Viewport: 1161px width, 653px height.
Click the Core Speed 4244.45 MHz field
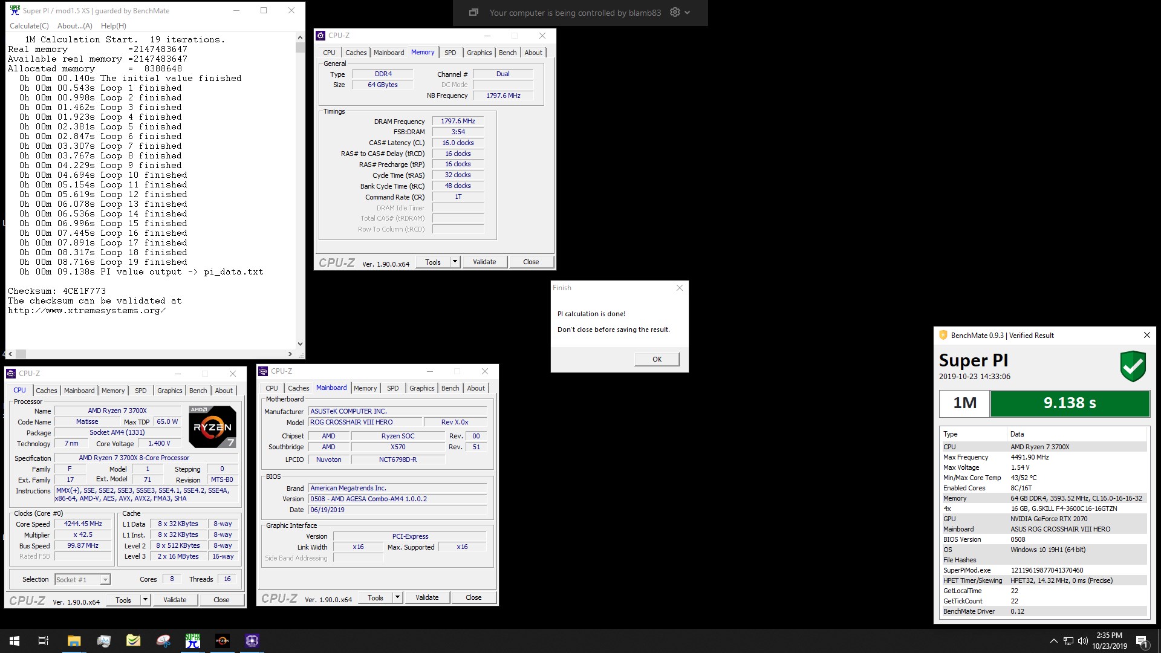click(x=83, y=524)
